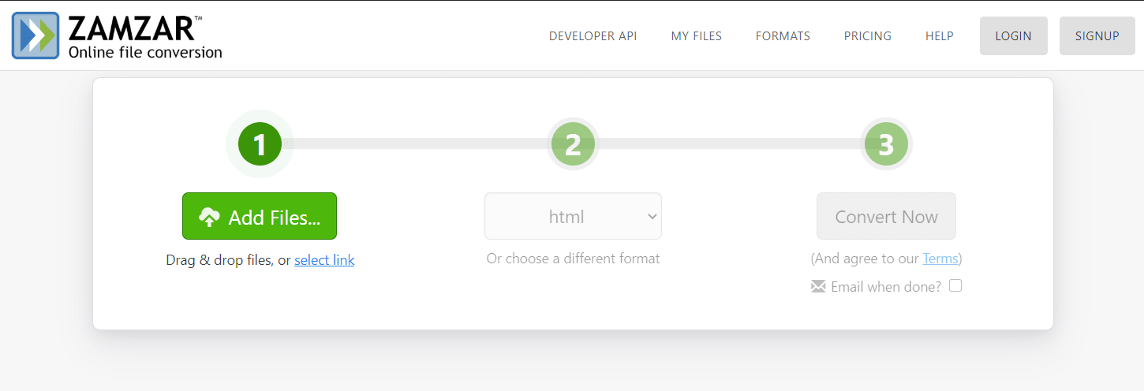Viewport: 1144px width, 391px height.
Task: Open the Formats page
Action: click(783, 36)
